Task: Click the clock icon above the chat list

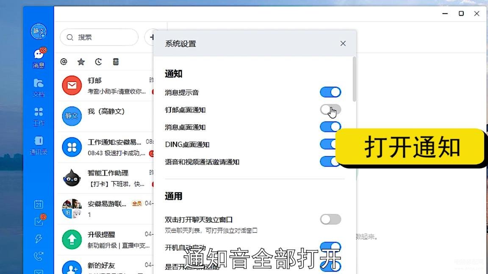Action: pos(98,62)
